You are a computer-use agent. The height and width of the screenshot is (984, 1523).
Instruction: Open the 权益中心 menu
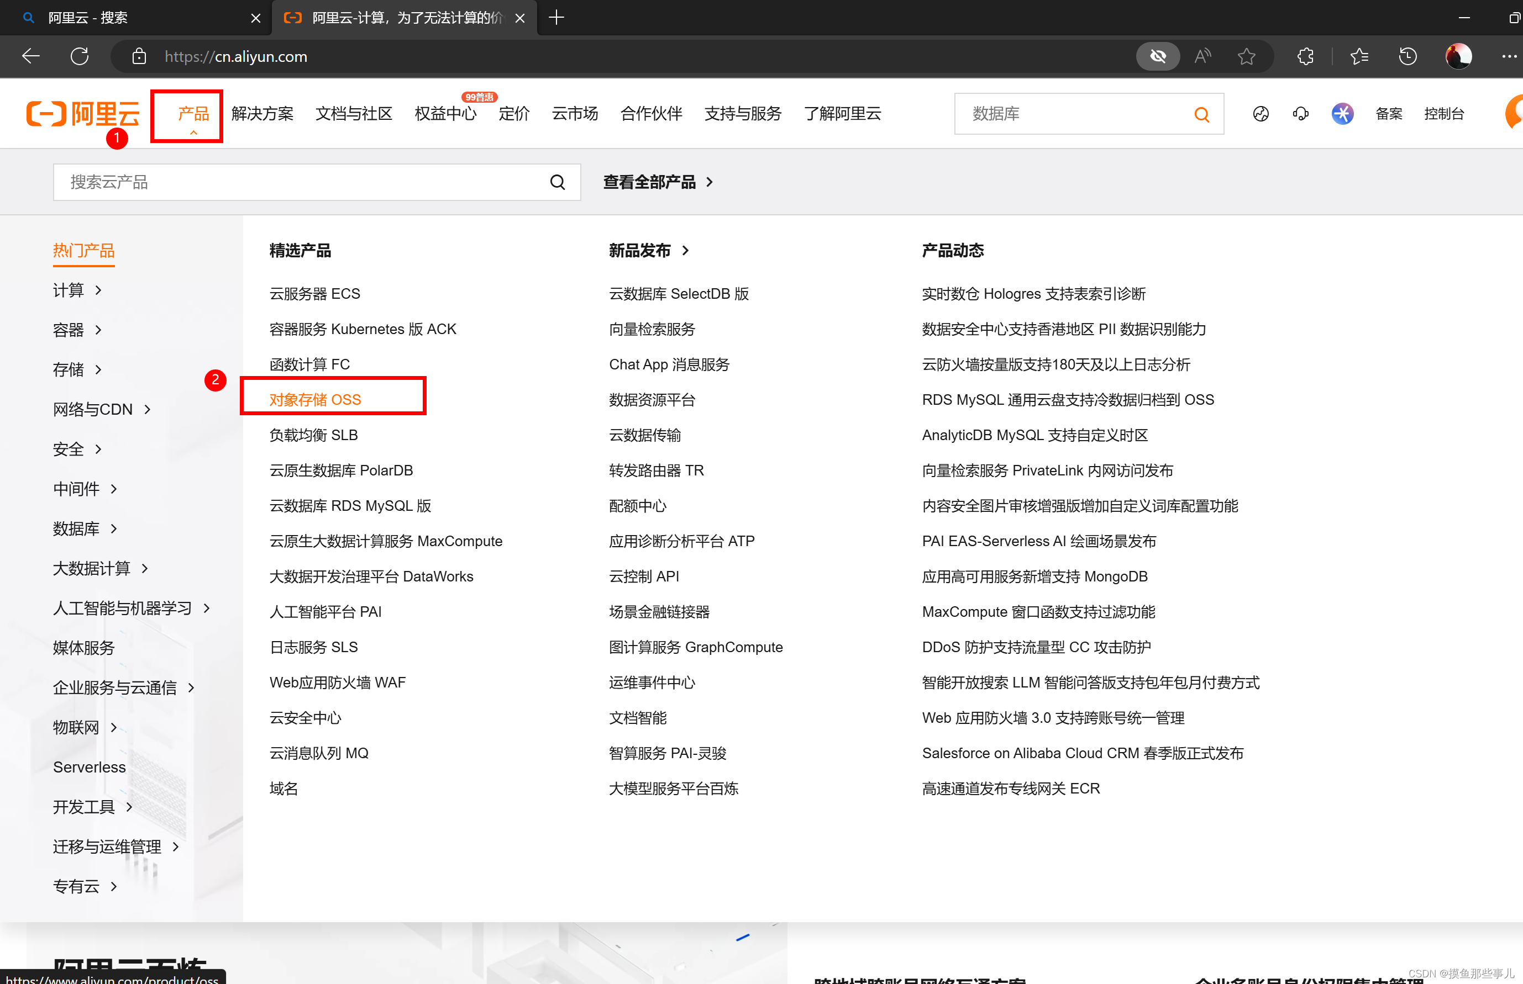445,114
